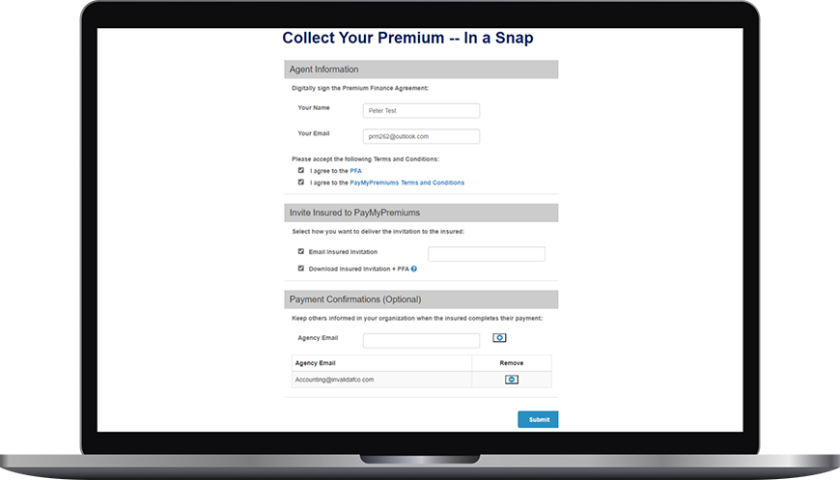
Task: Open PayMyPremiums Terms and Conditions link
Action: pyautogui.click(x=406, y=183)
